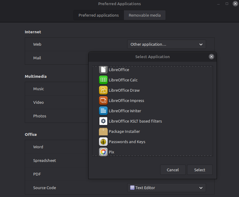This screenshot has width=239, height=197.
Task: Click the Mail row label
Action: (37, 58)
